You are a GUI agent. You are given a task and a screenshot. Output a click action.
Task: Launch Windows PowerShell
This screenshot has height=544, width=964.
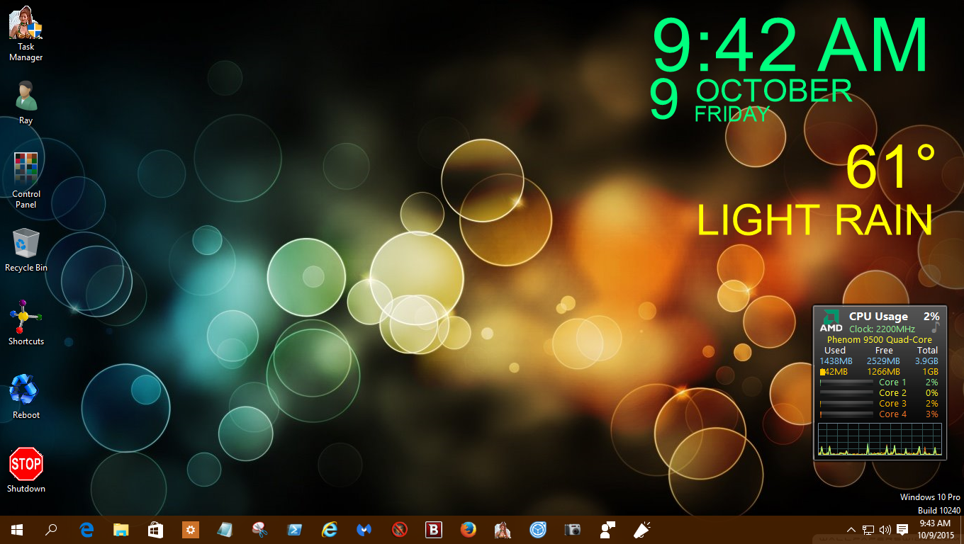294,530
